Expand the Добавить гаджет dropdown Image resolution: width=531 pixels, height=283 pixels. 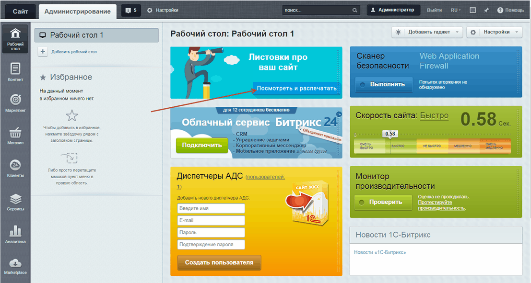click(427, 32)
